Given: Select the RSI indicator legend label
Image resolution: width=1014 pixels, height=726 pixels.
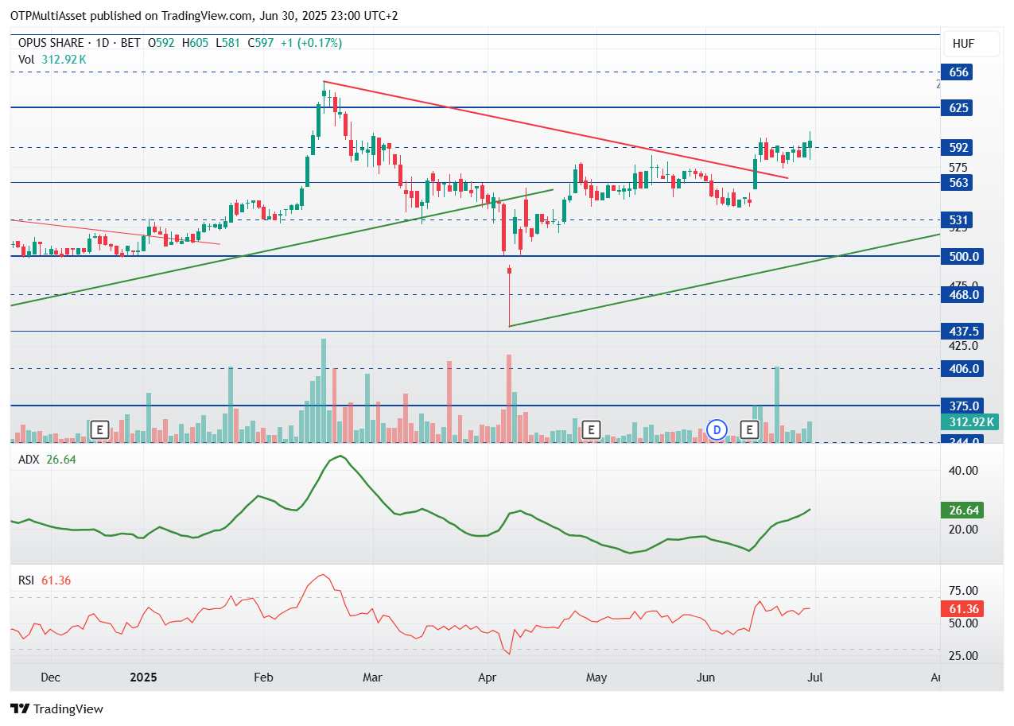Looking at the screenshot, I should point(26,580).
